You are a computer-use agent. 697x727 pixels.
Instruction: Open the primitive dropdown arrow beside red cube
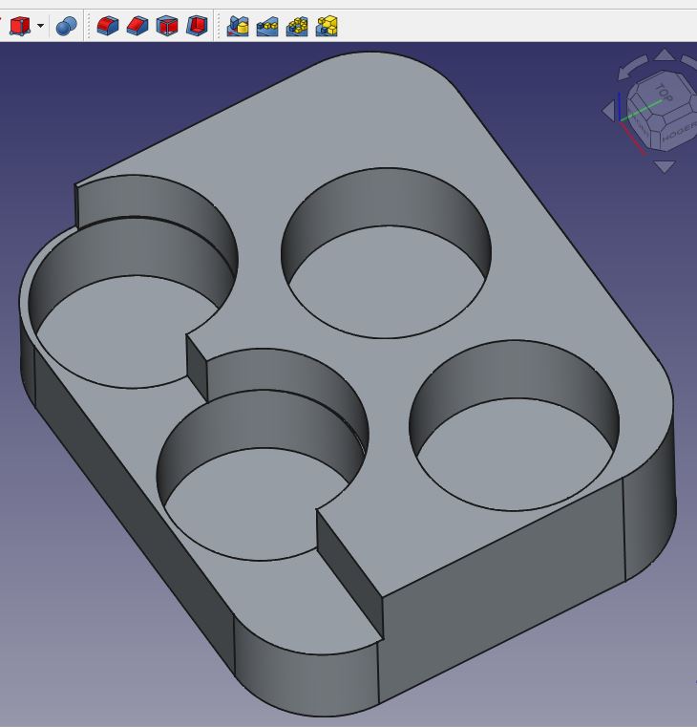(x=41, y=26)
